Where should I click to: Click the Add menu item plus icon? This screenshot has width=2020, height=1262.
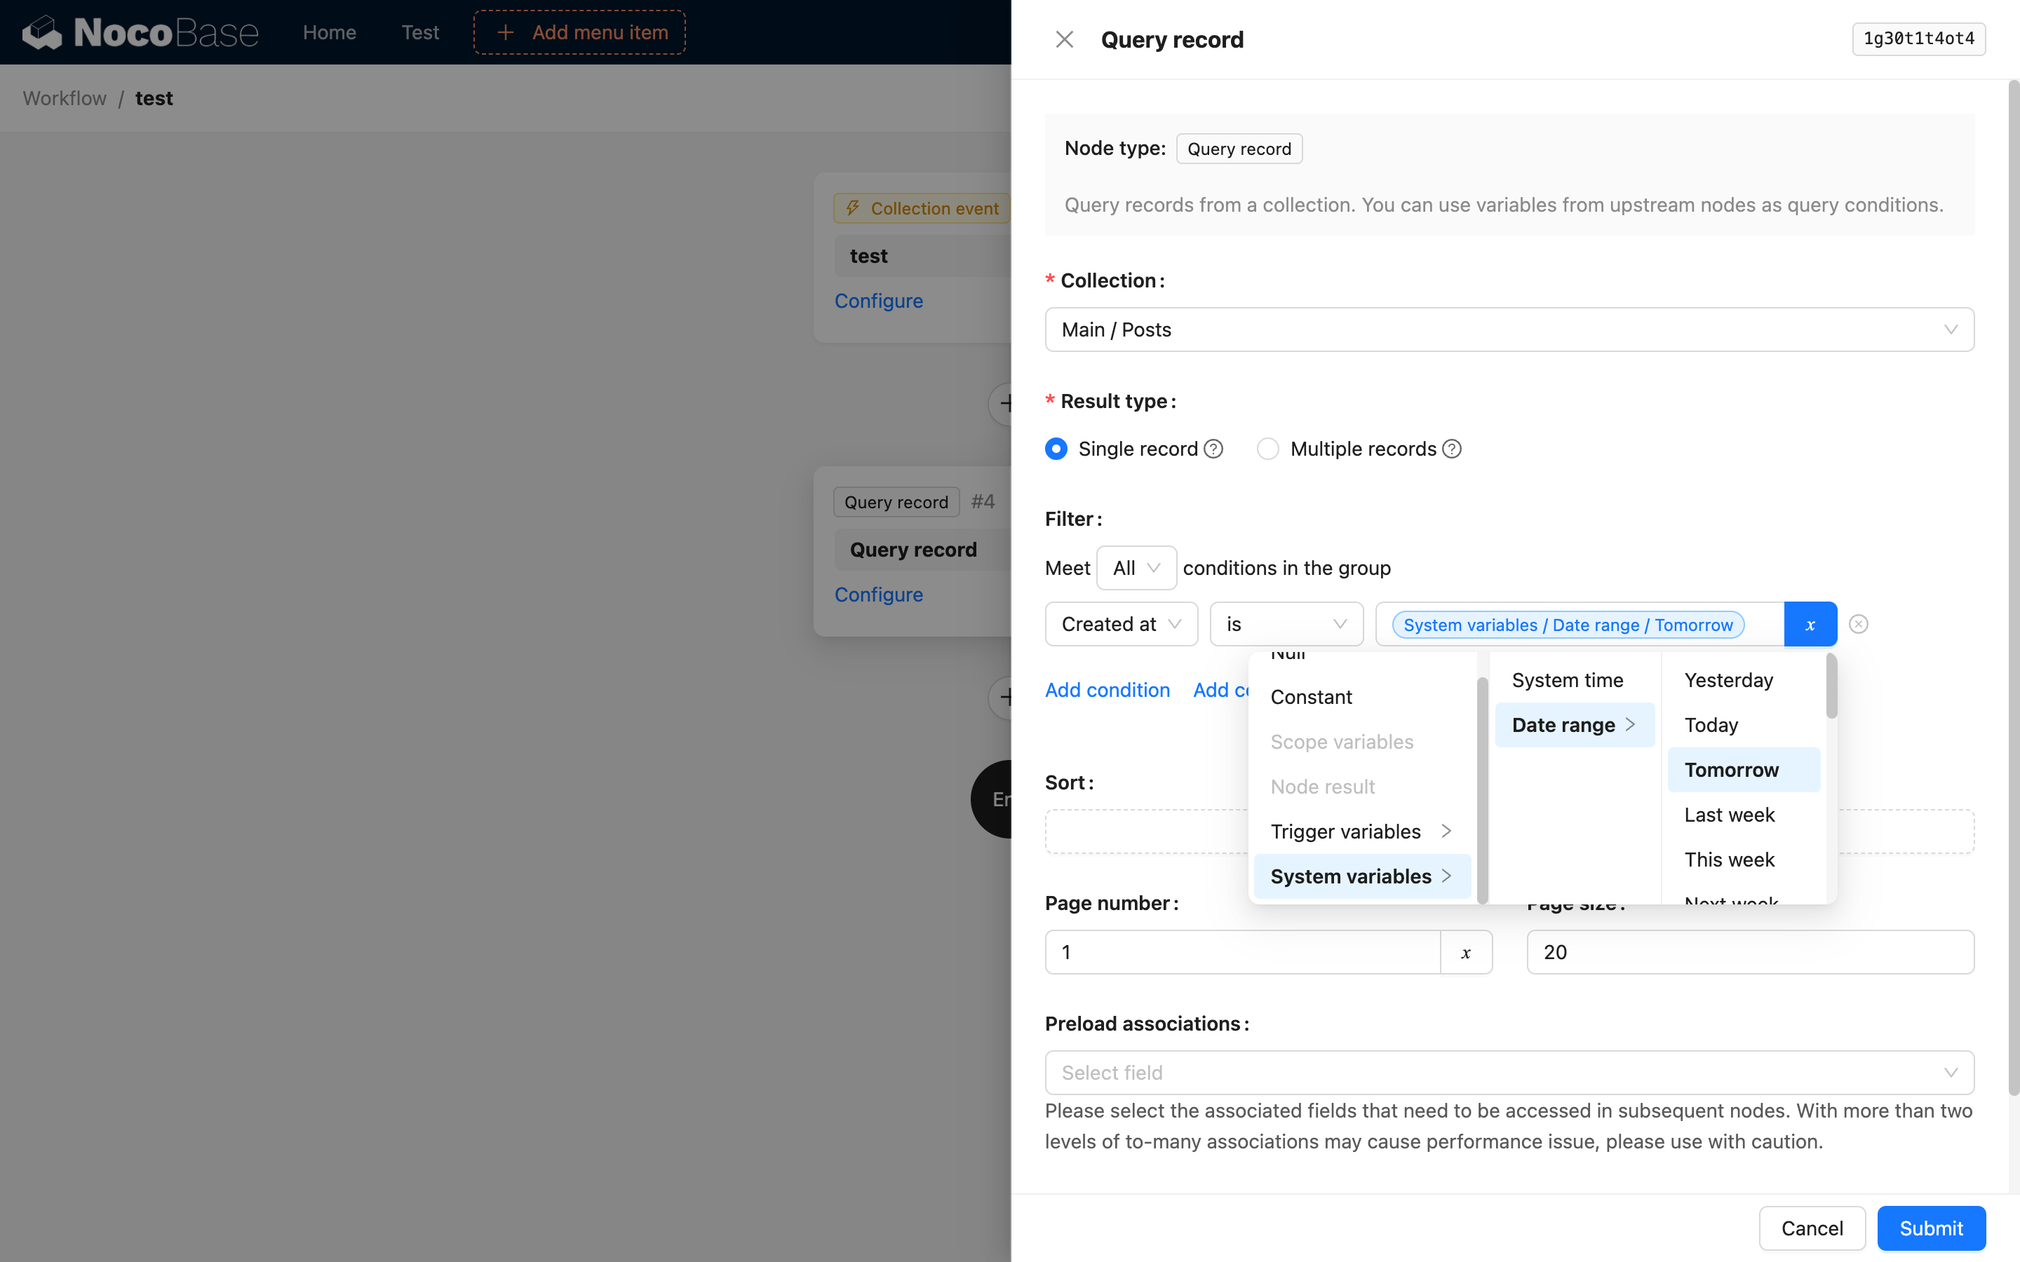[x=505, y=32]
